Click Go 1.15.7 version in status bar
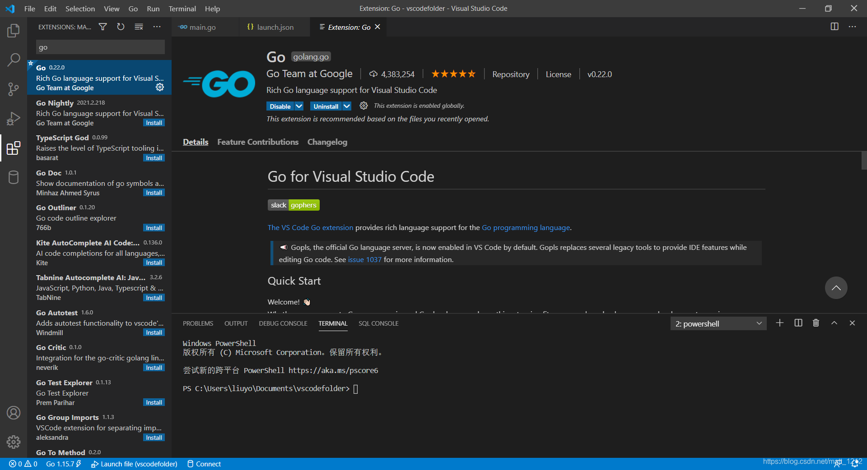 (63, 464)
